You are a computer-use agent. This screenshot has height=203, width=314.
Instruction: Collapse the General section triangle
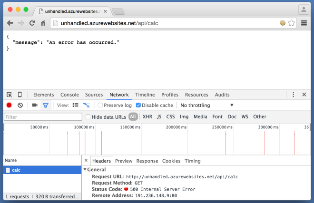[85, 170]
